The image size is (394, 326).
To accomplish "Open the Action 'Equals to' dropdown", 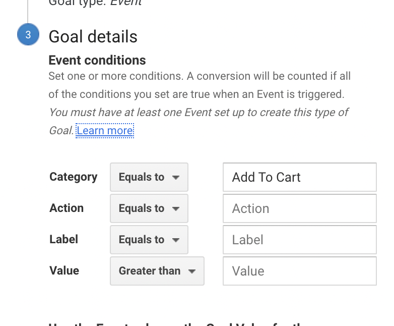I will click(149, 208).
